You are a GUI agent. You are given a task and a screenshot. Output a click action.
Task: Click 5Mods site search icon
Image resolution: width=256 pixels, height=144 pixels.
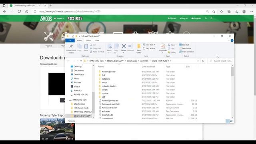click(212, 18)
